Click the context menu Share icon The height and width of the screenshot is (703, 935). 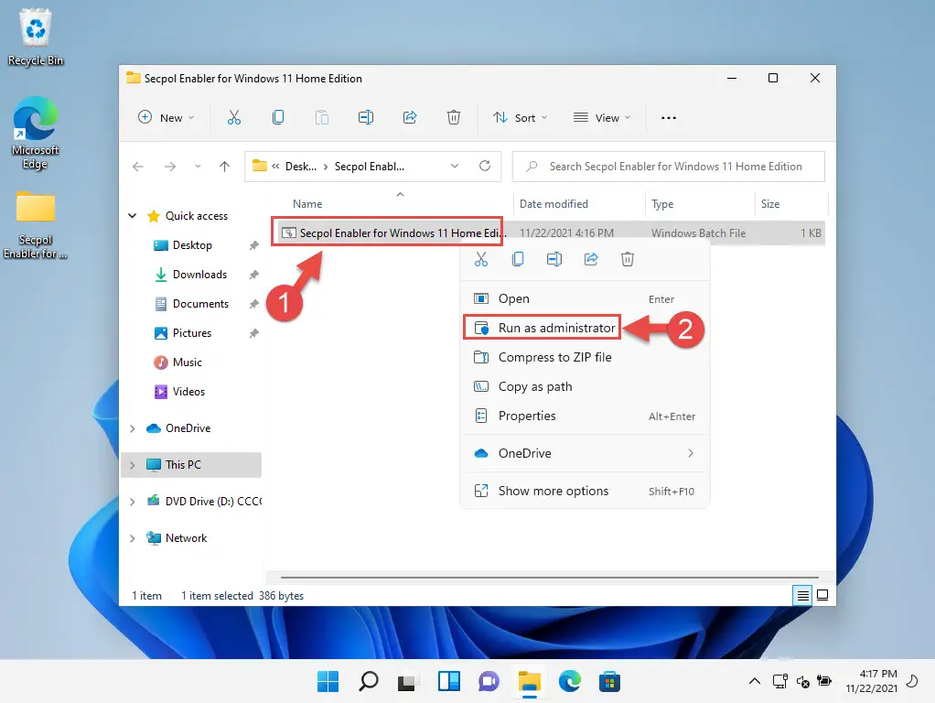click(591, 259)
